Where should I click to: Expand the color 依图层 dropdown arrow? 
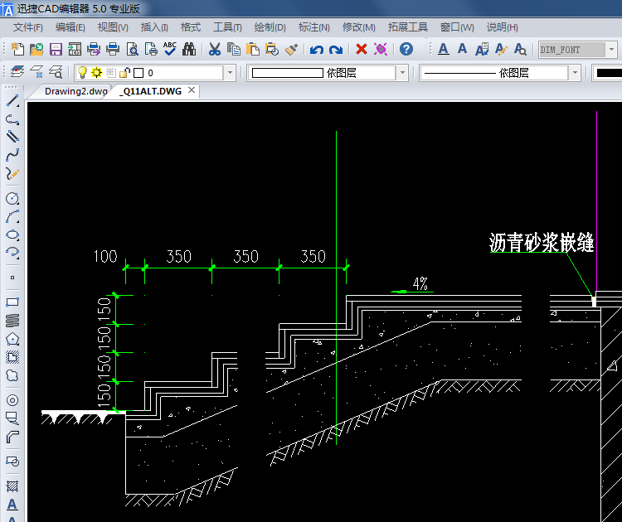[x=402, y=73]
